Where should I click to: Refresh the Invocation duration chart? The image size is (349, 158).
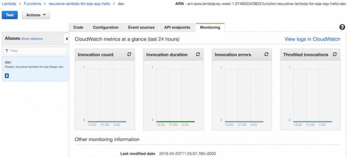pyautogui.click(x=198, y=55)
